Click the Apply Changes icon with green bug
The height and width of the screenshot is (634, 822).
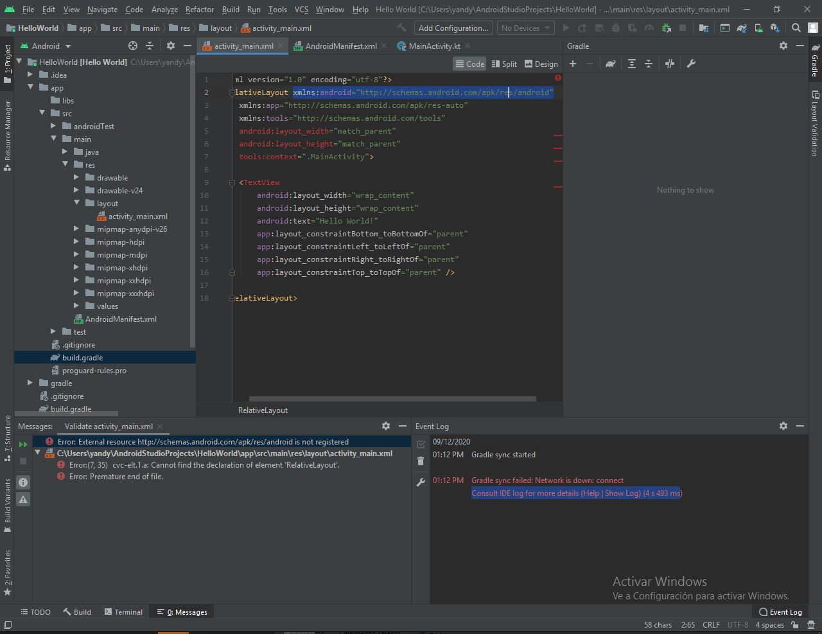[x=666, y=28]
